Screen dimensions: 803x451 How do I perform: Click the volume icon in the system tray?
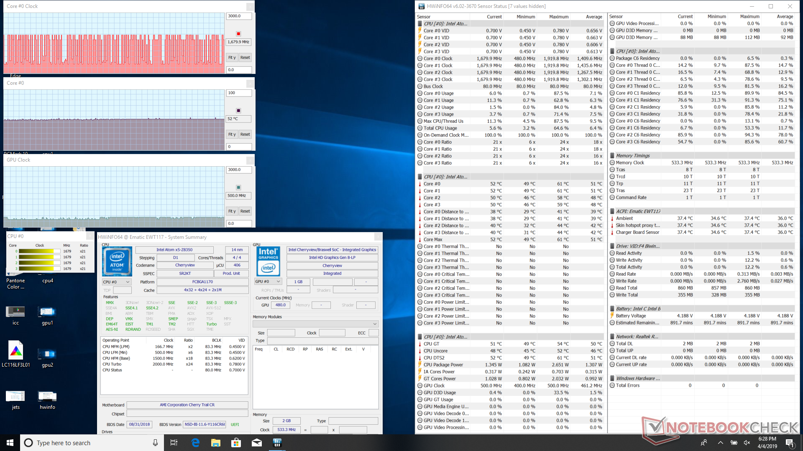(x=747, y=443)
